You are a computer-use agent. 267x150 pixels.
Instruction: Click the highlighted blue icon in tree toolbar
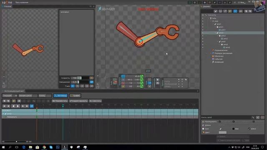coord(235,11)
